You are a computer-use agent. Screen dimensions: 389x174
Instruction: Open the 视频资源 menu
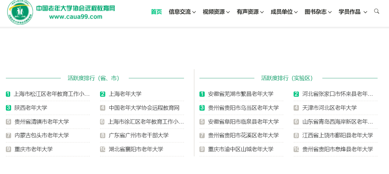(214, 12)
